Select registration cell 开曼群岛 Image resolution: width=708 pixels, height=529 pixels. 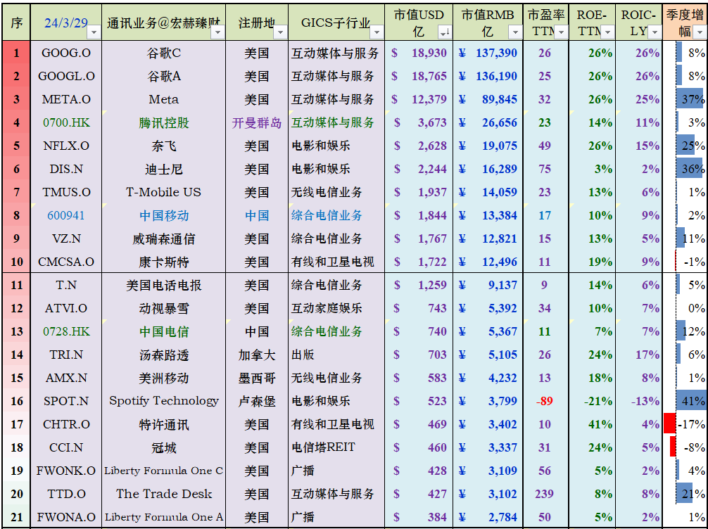coord(256,122)
